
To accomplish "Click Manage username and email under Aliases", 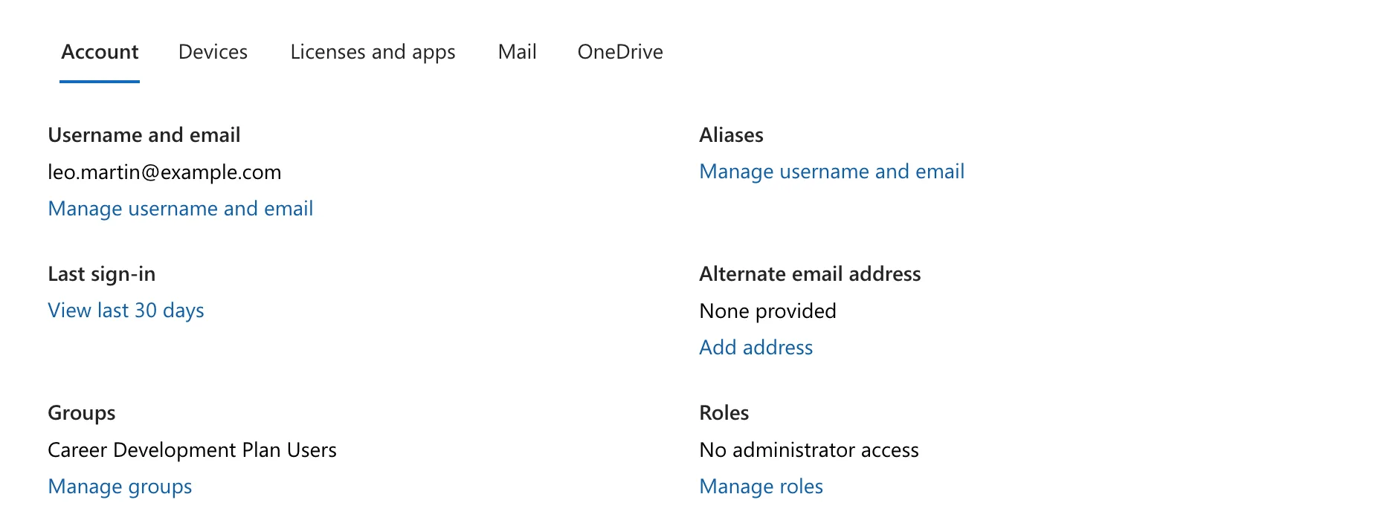I will tap(832, 172).
